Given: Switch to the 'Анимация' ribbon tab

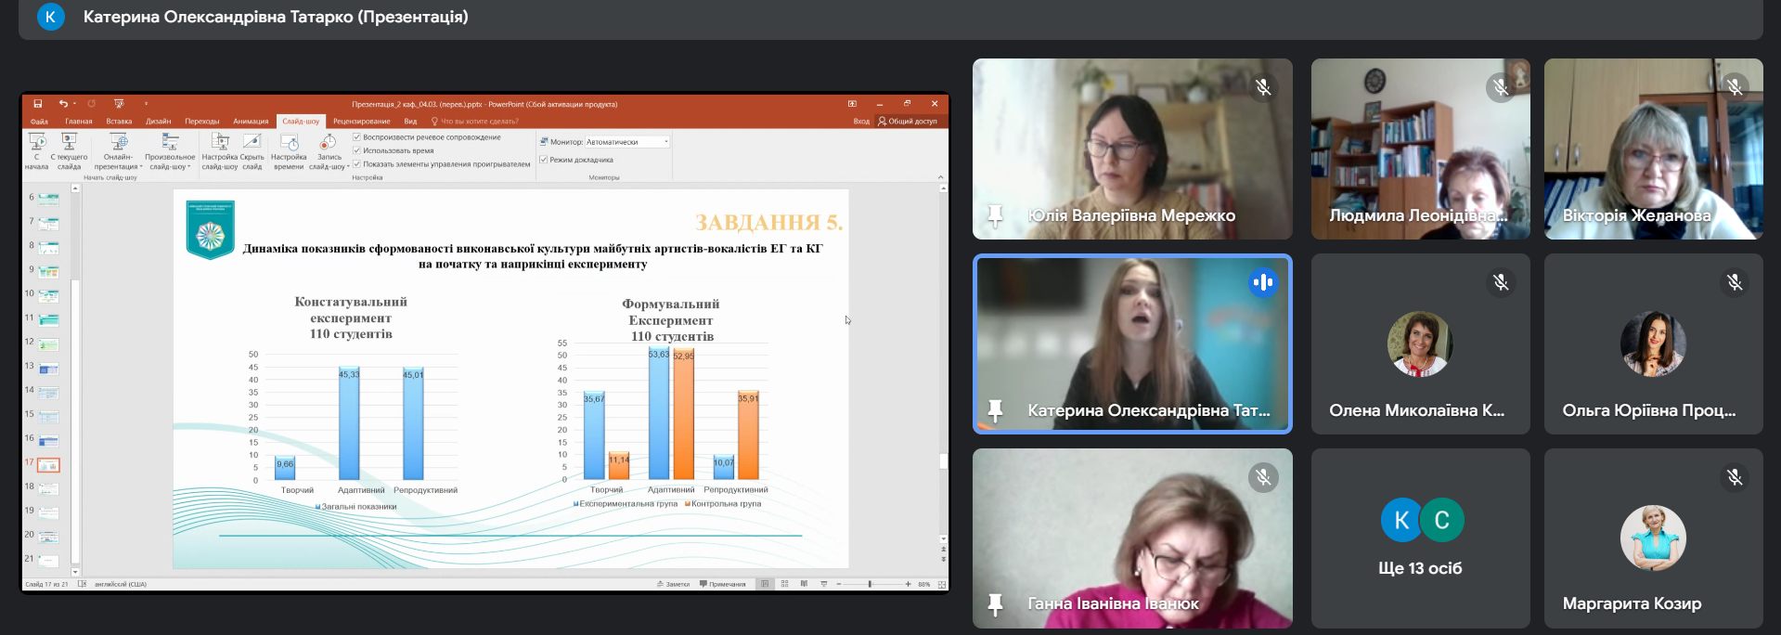Looking at the screenshot, I should 251,122.
